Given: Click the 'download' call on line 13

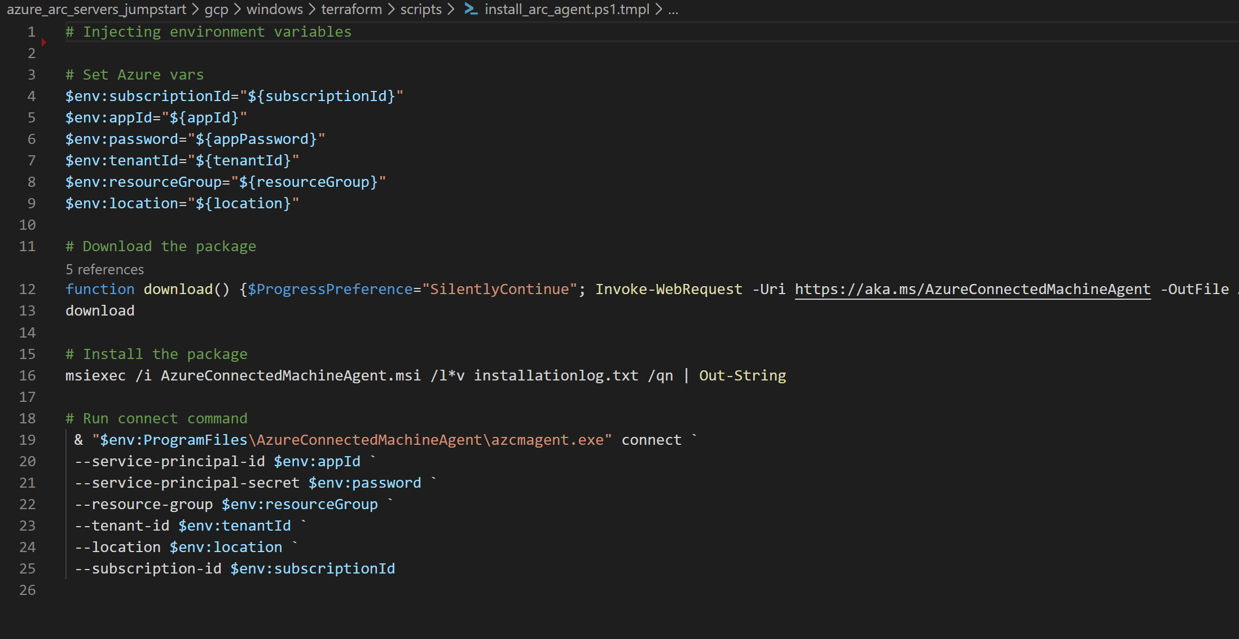Looking at the screenshot, I should pyautogui.click(x=100, y=310).
